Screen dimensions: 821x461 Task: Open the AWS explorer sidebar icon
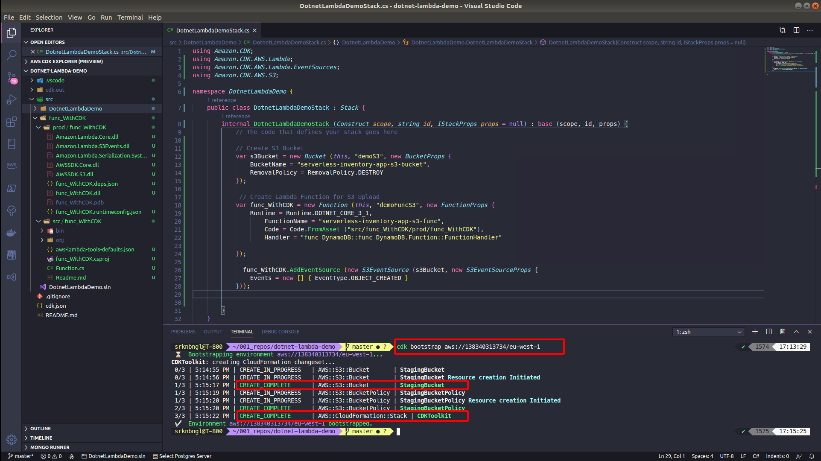(x=12, y=166)
